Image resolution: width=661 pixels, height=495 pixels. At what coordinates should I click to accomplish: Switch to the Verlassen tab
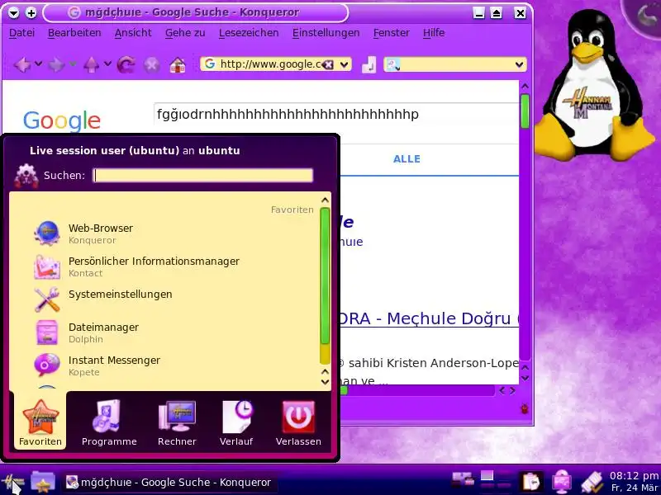tap(298, 422)
